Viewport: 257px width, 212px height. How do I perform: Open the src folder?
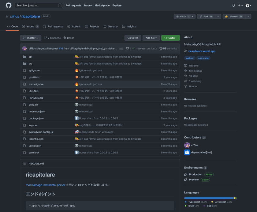(31, 64)
